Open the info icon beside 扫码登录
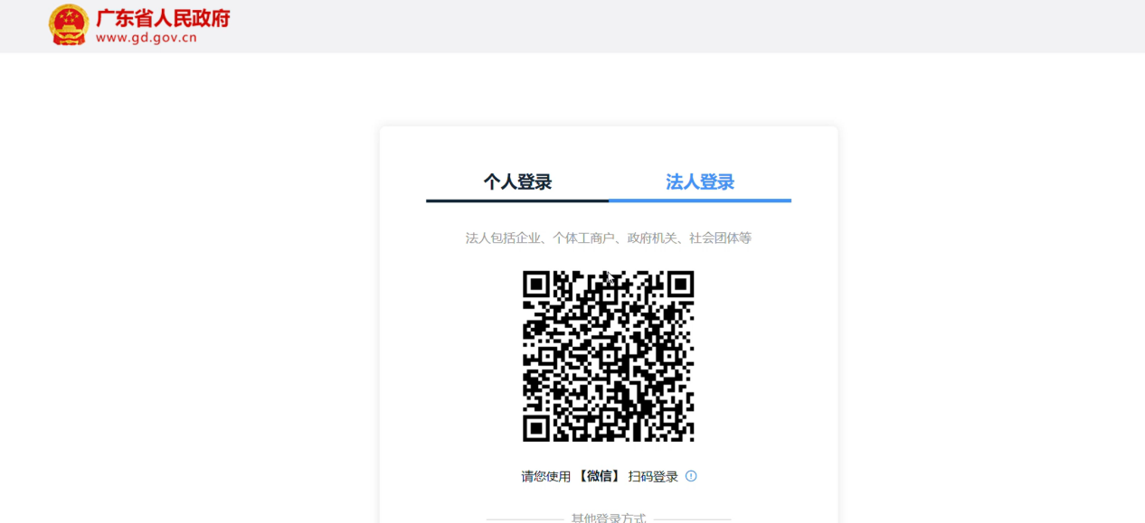This screenshot has height=523, width=1145. point(691,476)
